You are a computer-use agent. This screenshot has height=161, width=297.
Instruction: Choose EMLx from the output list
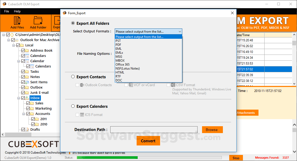point(148,53)
